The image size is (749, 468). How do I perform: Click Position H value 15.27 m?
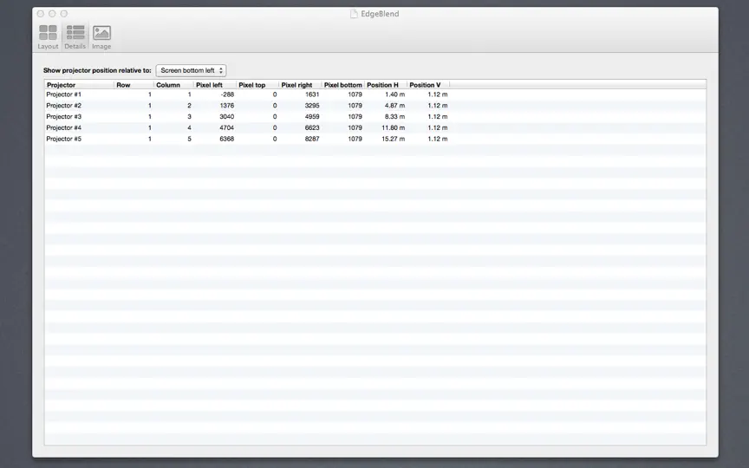(x=393, y=139)
